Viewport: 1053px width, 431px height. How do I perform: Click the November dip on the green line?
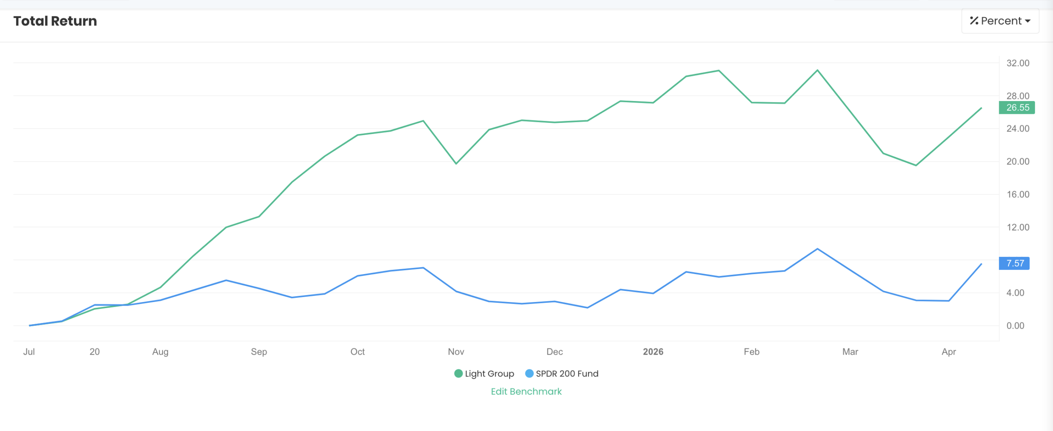click(x=457, y=164)
